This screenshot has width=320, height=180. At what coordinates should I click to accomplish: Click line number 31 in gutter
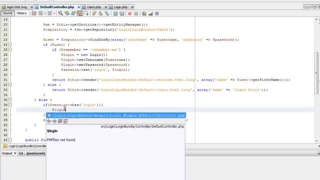tap(5, 80)
